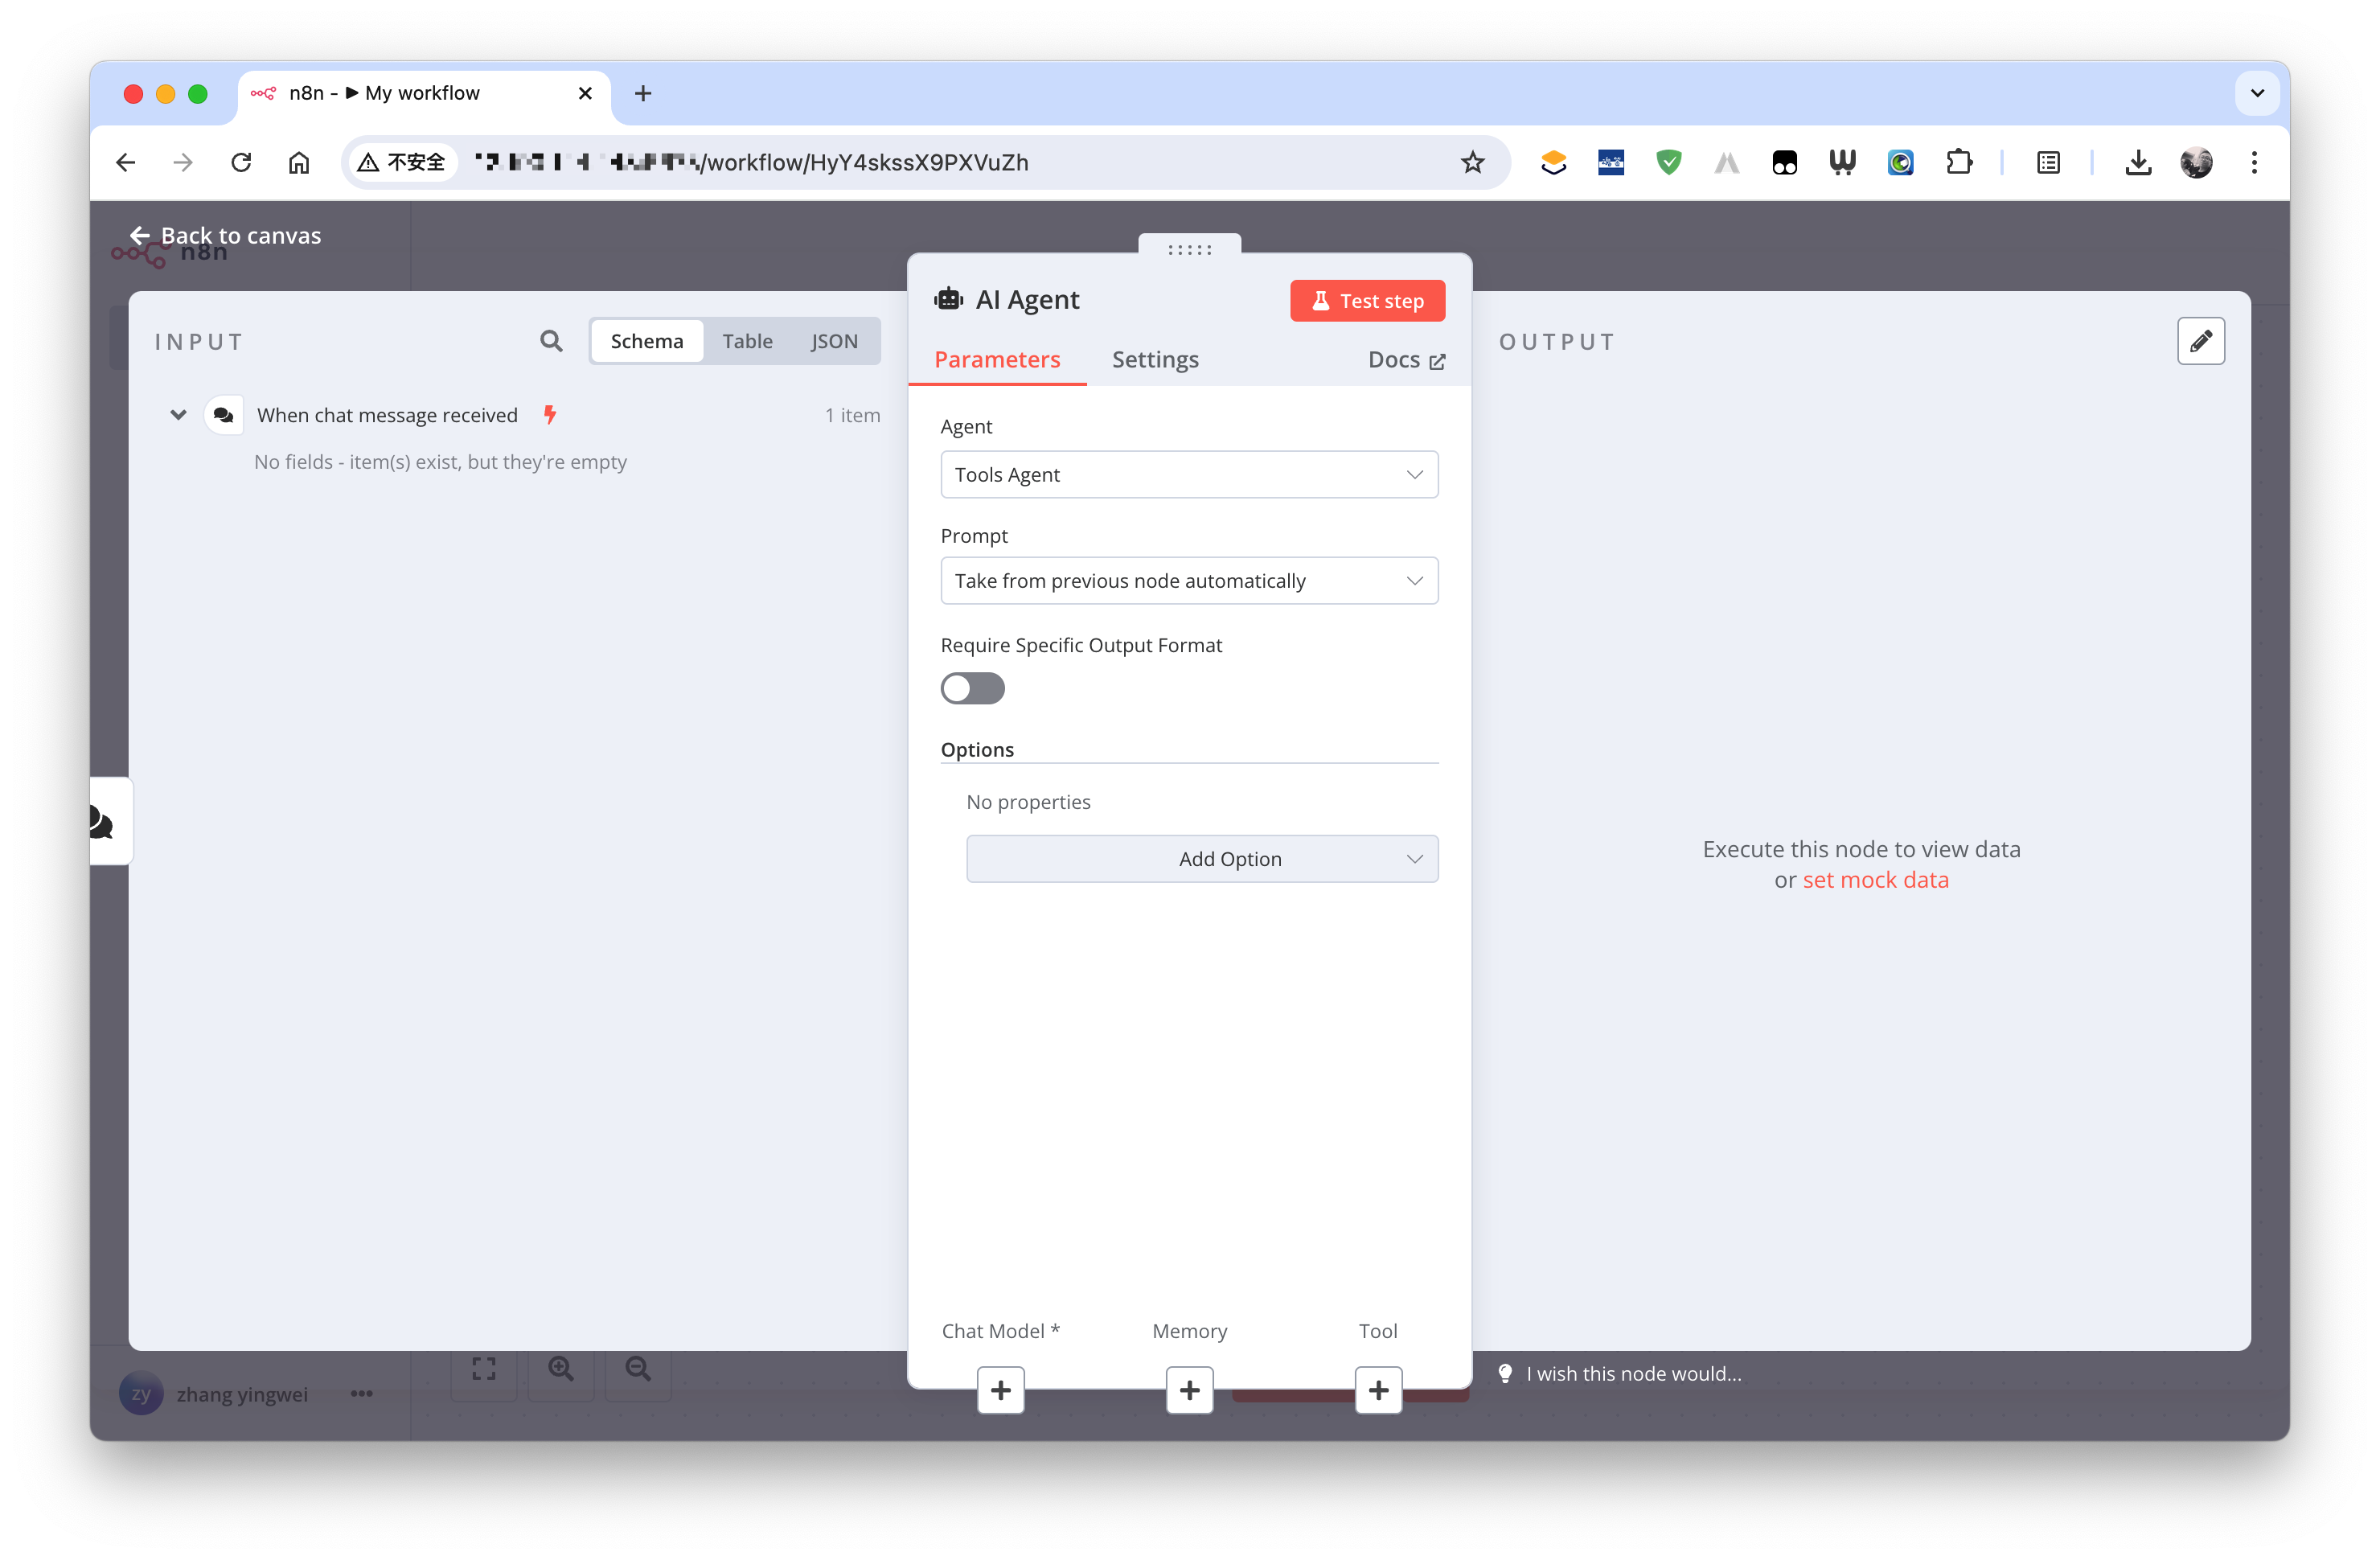Open browser reading list side panel icon
Image resolution: width=2380 pixels, height=1560 pixels.
pyautogui.click(x=2048, y=162)
